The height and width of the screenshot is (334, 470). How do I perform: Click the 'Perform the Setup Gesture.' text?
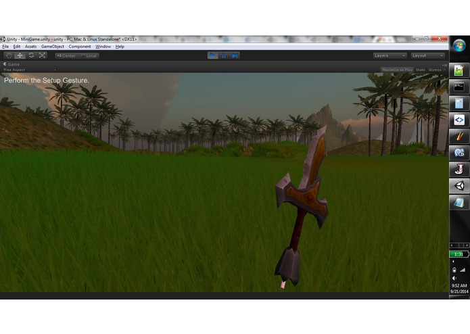point(47,80)
